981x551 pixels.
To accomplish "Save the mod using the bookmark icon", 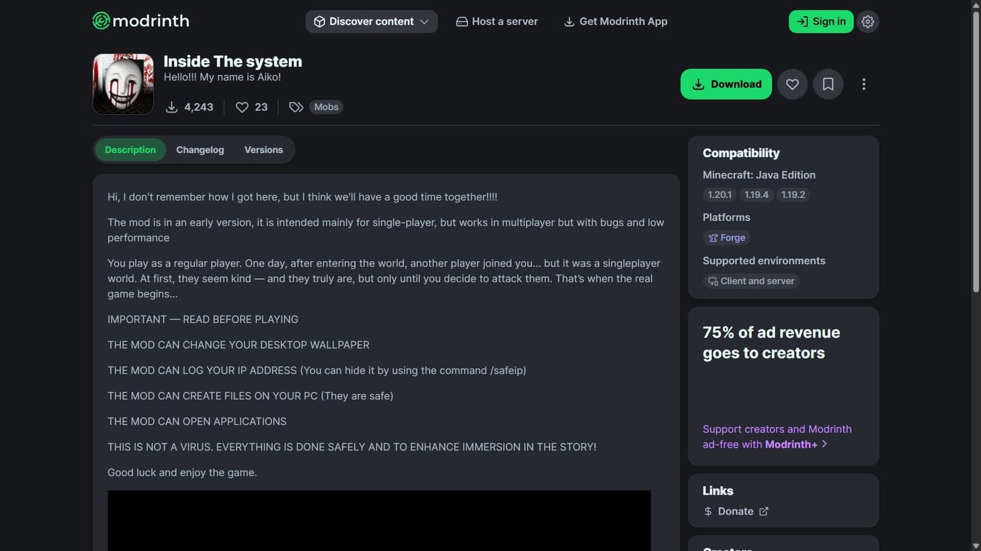I will pos(828,84).
